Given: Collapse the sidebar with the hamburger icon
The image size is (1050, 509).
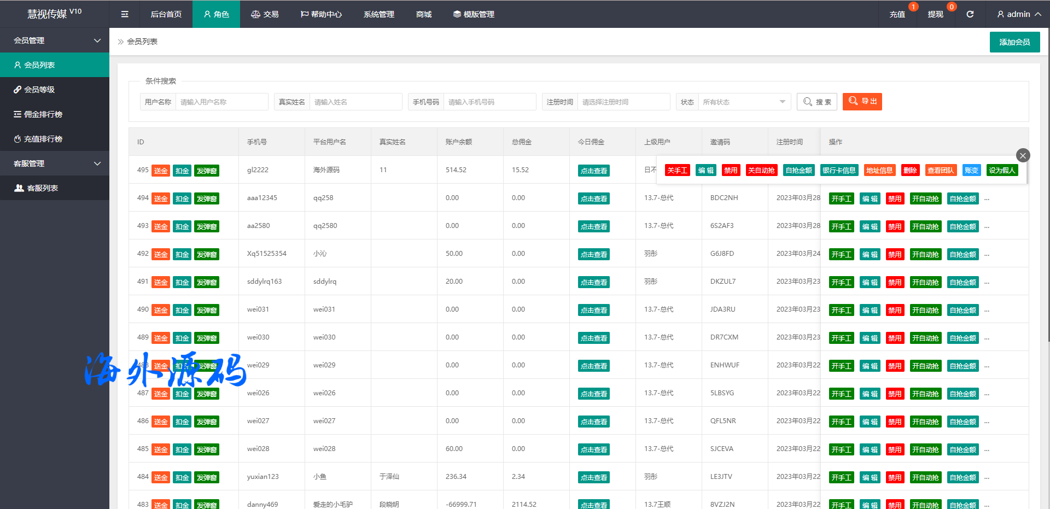Looking at the screenshot, I should 125,14.
